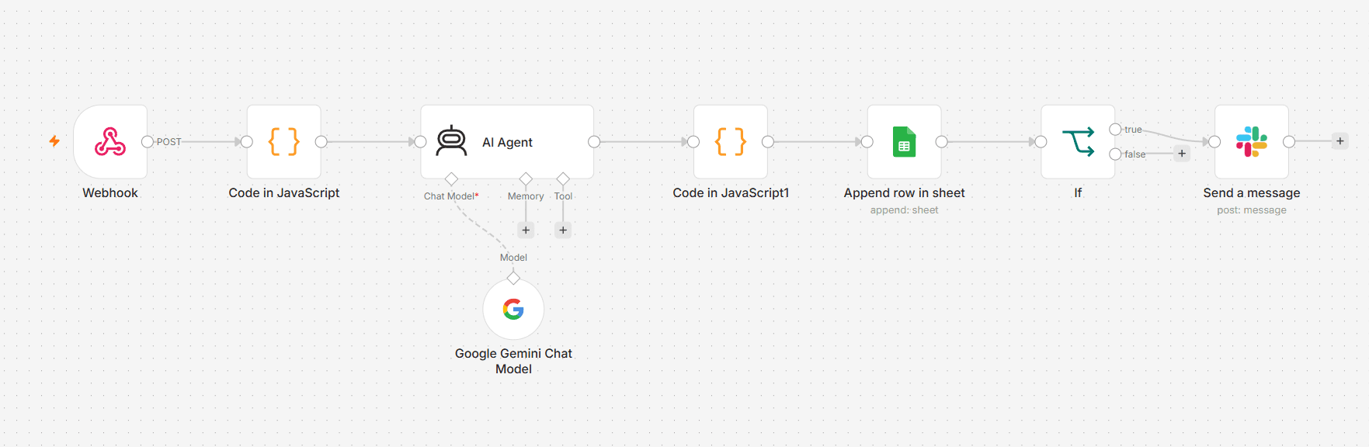Click the 'Webhook' node label
The image size is (1369, 447).
pyautogui.click(x=110, y=193)
